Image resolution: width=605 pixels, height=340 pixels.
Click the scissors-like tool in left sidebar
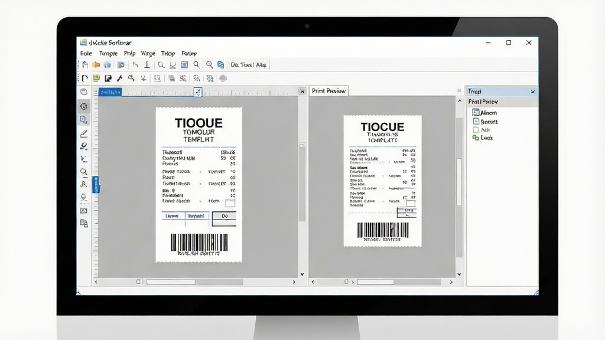click(x=84, y=184)
